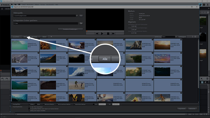
Task: Click upload arrow icon at top right
Action: coord(208,5)
